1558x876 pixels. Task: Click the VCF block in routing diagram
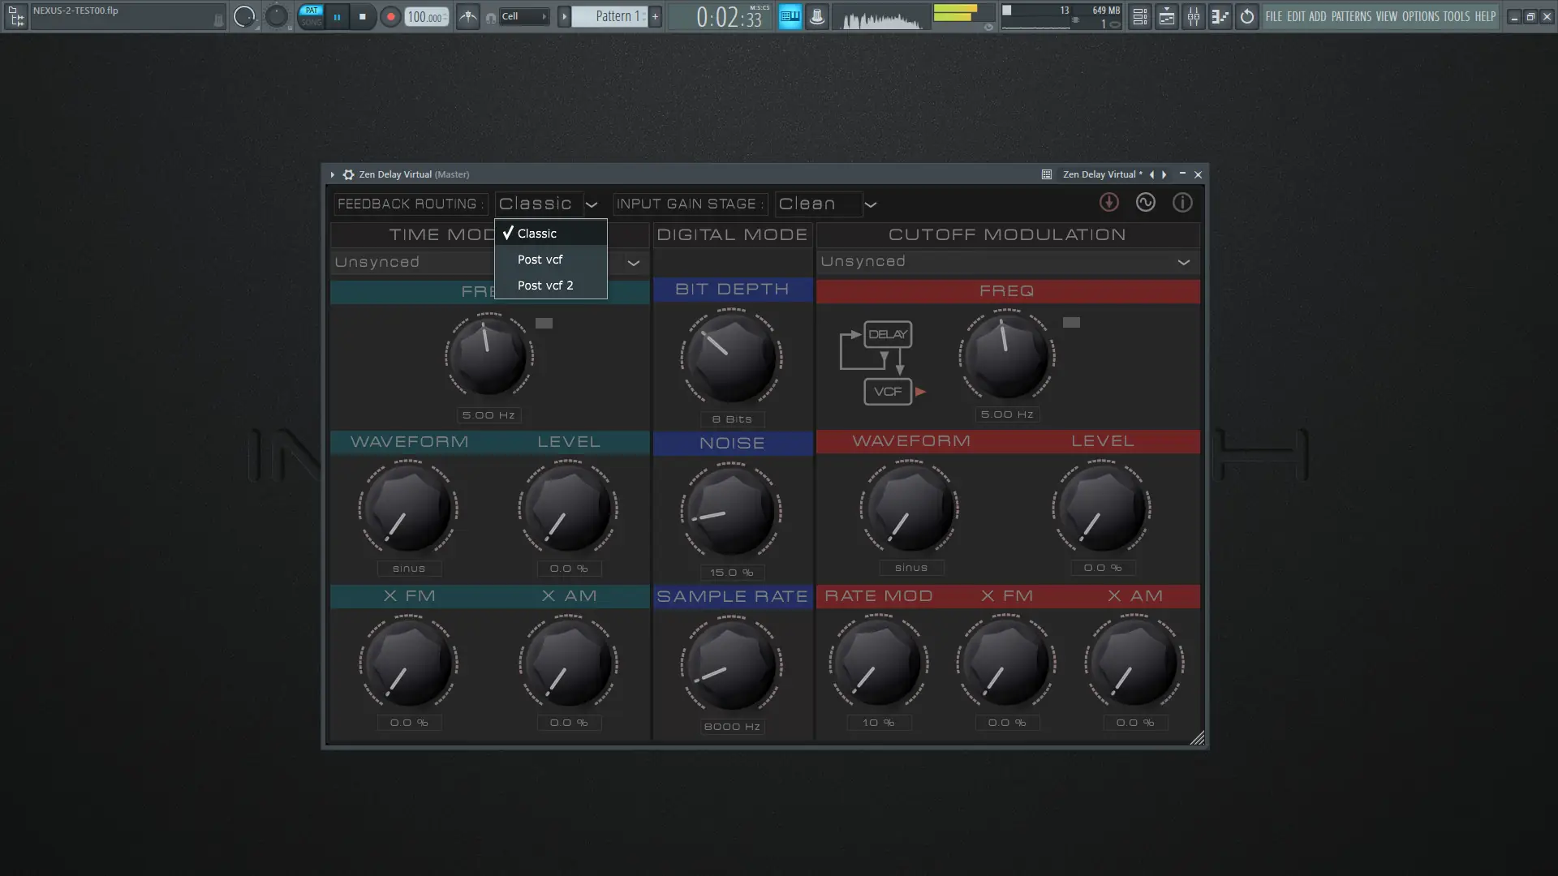(x=888, y=392)
